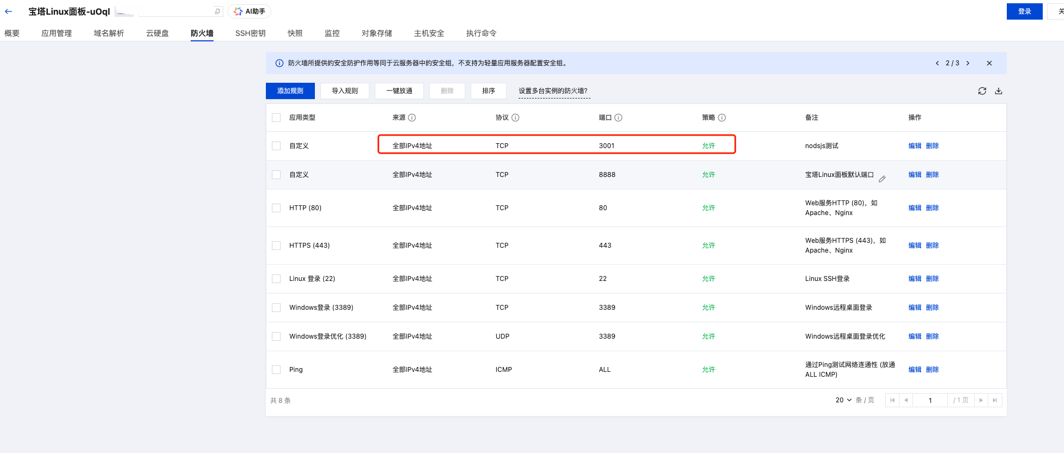Go back using the left arrow icon

tap(8, 11)
